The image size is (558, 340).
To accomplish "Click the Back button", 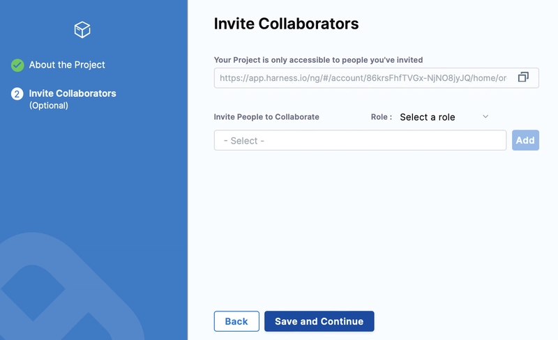I will coord(236,321).
